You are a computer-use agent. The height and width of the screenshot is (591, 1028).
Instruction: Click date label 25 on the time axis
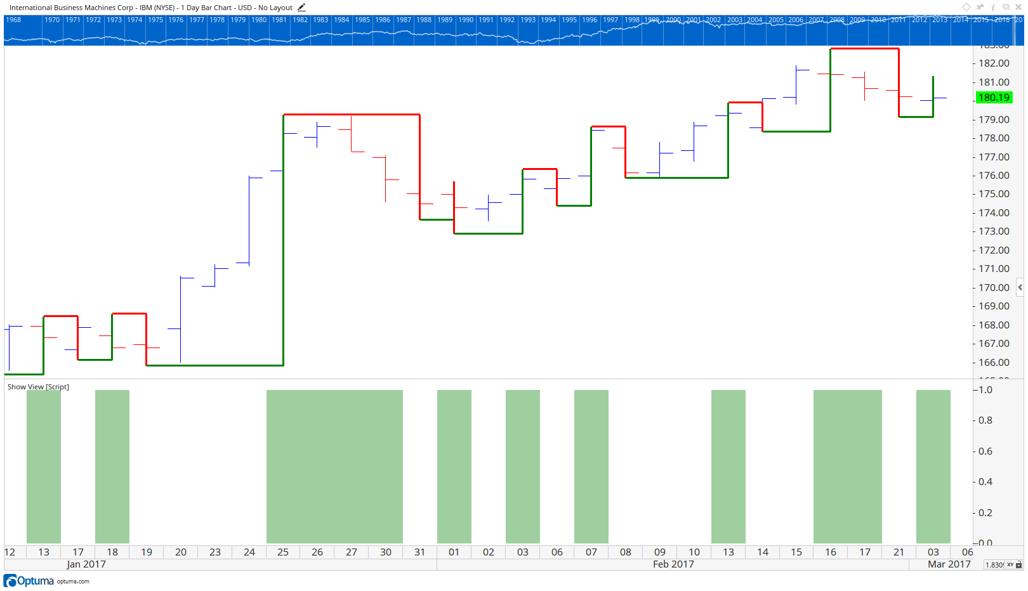283,552
